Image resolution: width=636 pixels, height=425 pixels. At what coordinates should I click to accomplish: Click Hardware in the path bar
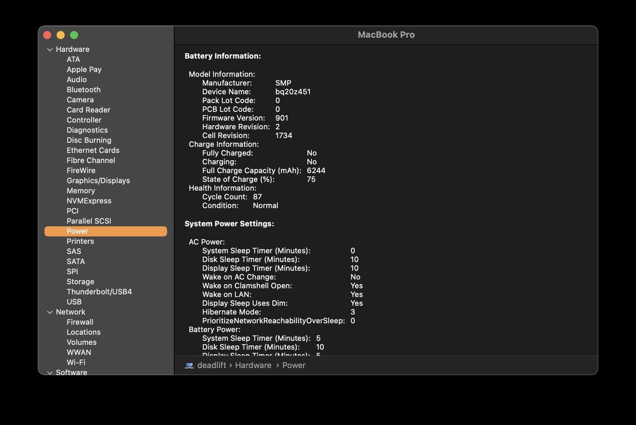[253, 365]
